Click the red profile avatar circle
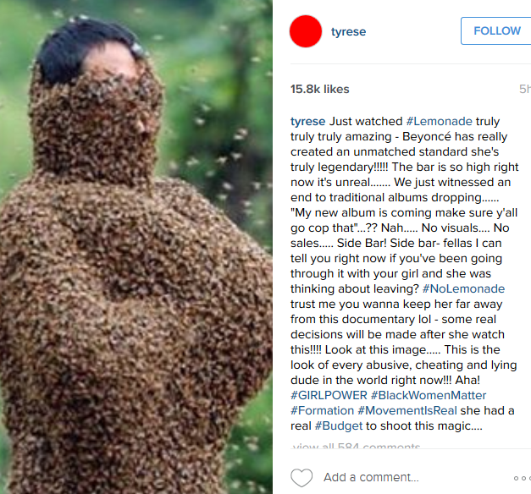 (306, 31)
